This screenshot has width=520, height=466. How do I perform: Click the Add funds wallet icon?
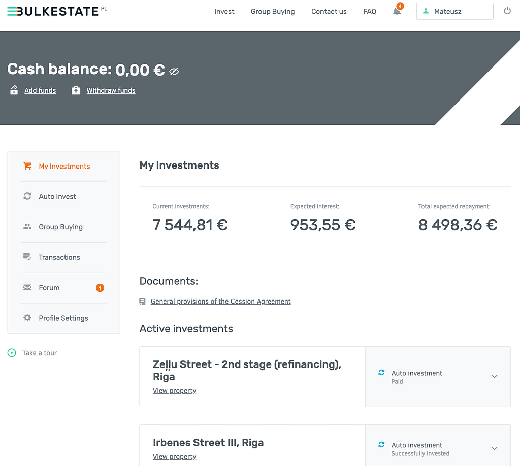(x=14, y=90)
